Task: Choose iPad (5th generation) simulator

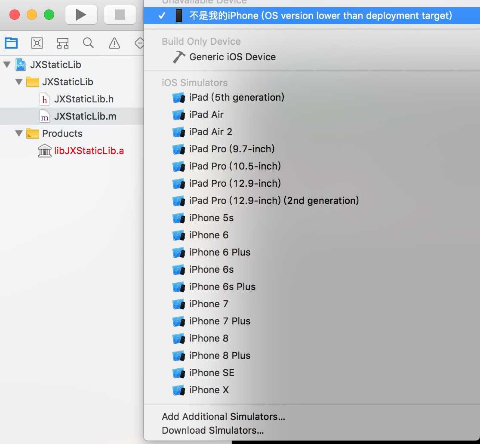Action: click(x=312, y=97)
